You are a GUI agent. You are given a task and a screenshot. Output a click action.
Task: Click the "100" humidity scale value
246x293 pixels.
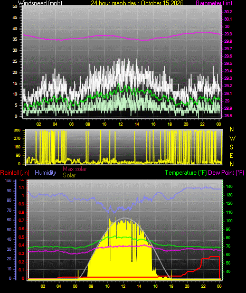(x=8, y=181)
